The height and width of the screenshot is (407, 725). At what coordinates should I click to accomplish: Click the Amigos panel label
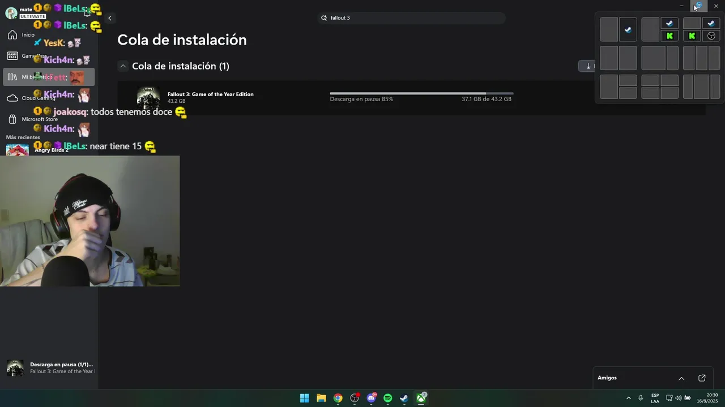tap(607, 378)
